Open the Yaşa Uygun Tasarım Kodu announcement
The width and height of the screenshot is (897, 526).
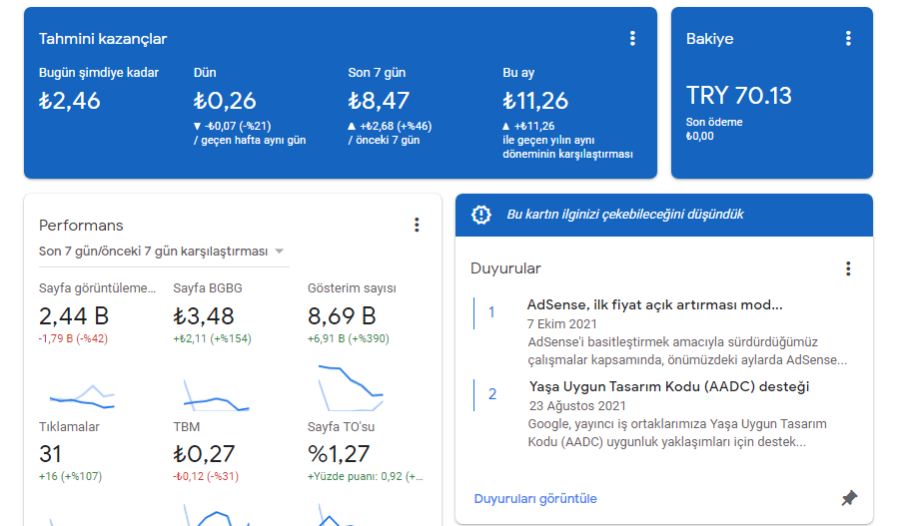pos(668,386)
